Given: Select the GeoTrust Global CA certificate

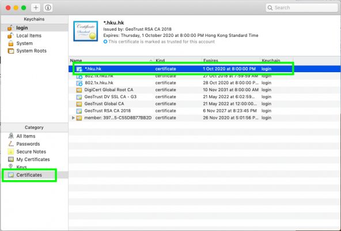Looking at the screenshot, I should (204, 103).
